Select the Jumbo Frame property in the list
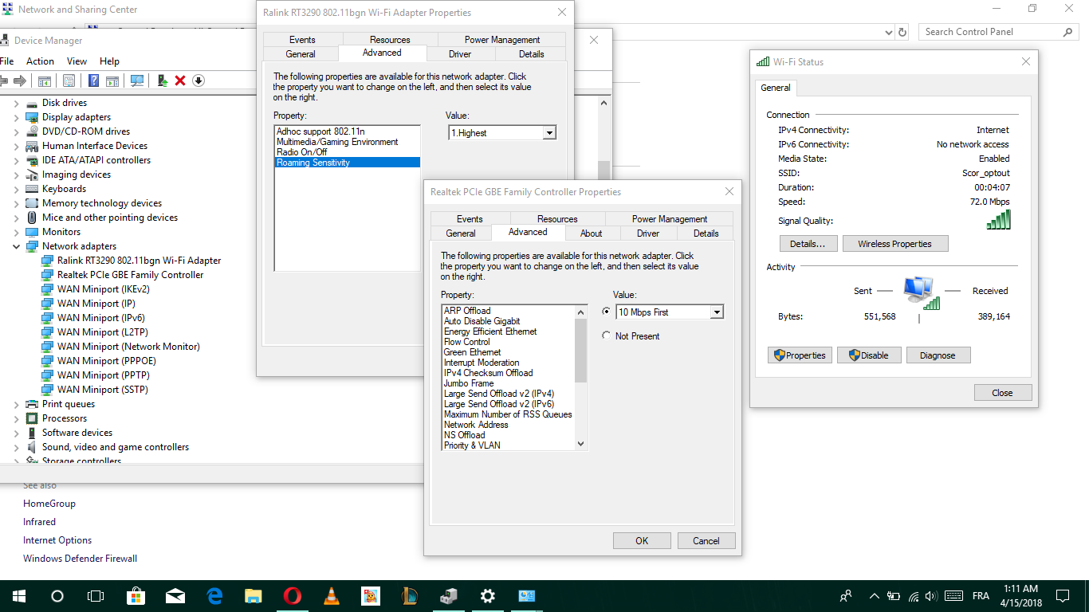This screenshot has height=612, width=1089. click(469, 383)
